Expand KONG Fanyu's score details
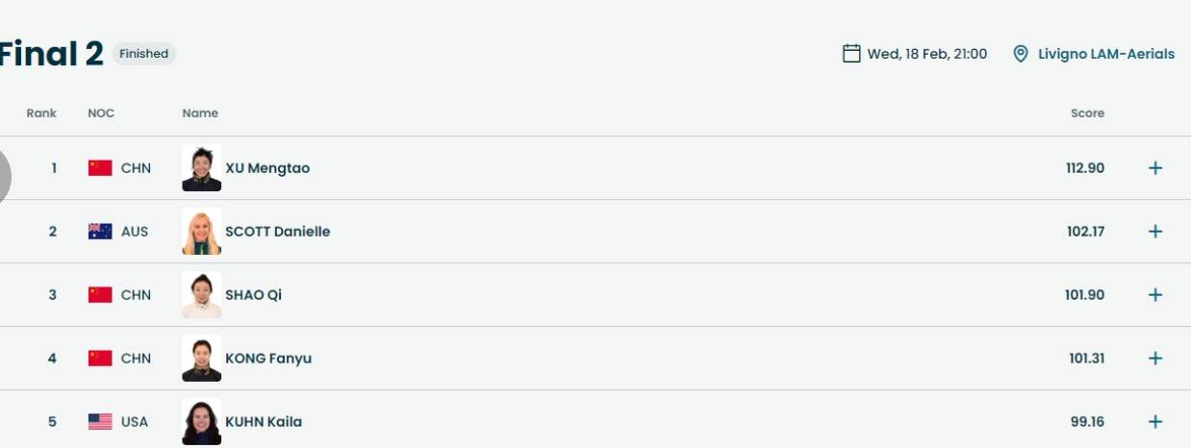Screen dimensions: 1191x448 1154,359
